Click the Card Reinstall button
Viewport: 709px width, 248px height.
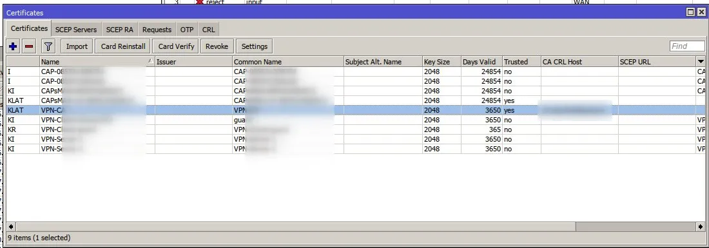(123, 46)
